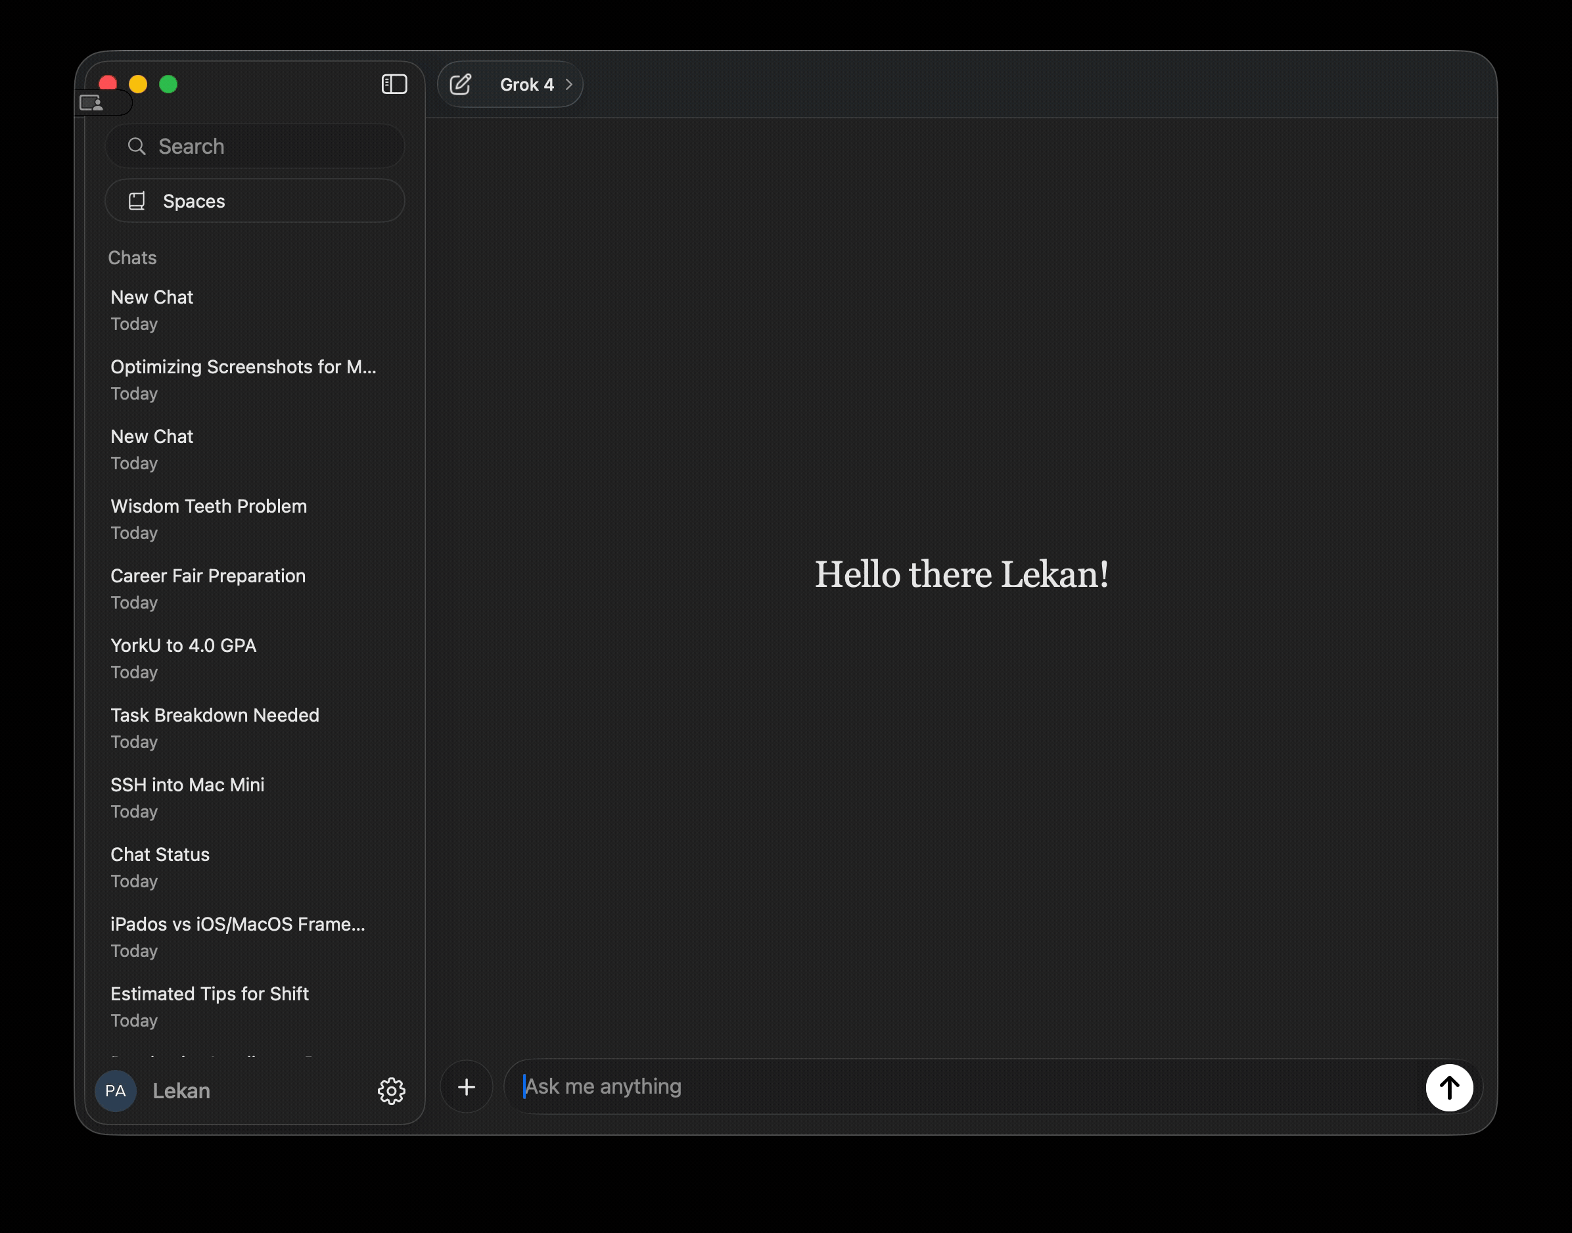The image size is (1572, 1233).
Task: Focus the Search field
Action: point(255,147)
